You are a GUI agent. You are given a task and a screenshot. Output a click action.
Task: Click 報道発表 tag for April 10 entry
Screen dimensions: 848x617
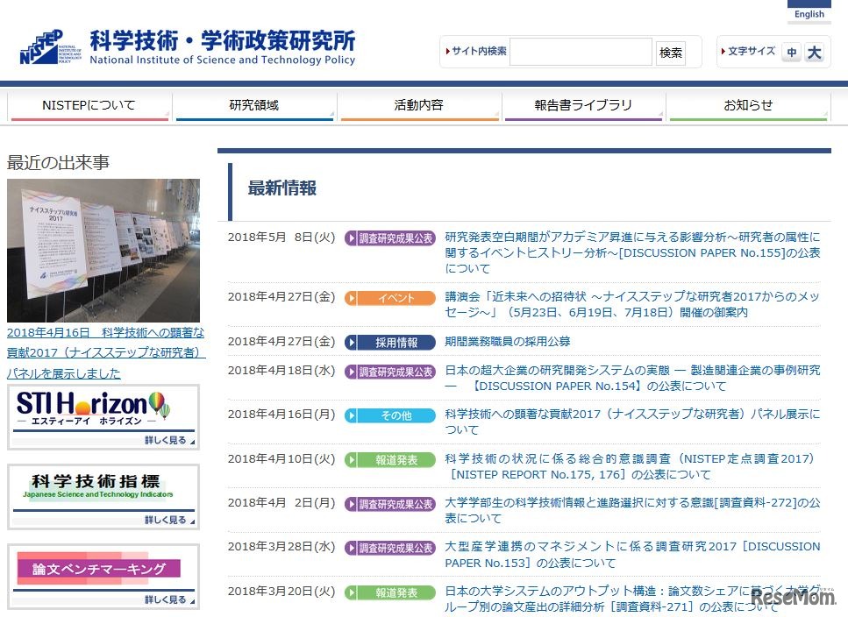coord(390,460)
